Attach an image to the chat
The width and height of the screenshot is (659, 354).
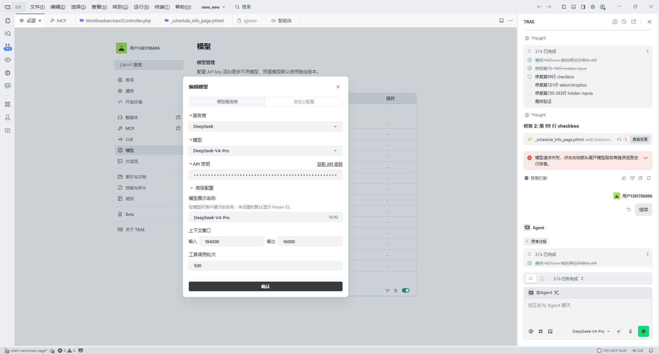550,331
